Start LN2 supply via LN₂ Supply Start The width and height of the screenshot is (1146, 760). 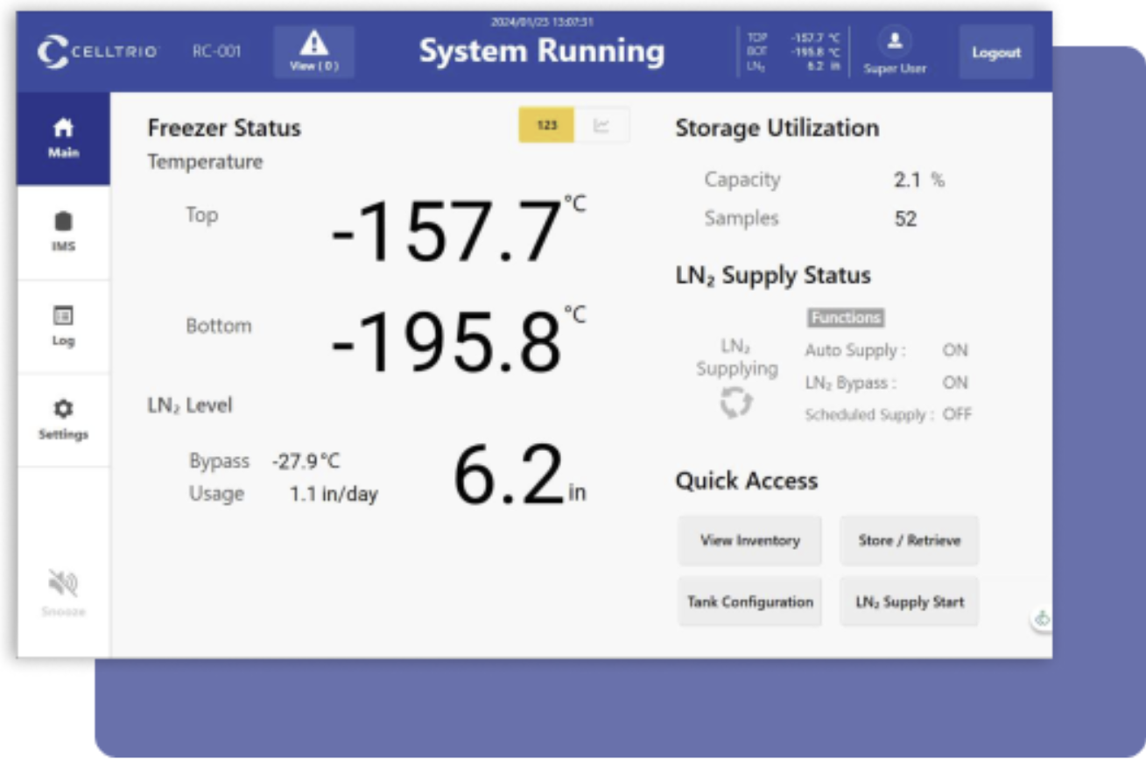pyautogui.click(x=909, y=602)
